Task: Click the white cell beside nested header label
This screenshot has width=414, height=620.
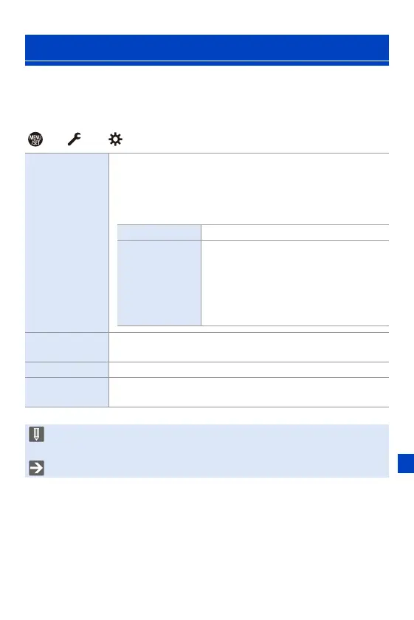Action: [295, 232]
